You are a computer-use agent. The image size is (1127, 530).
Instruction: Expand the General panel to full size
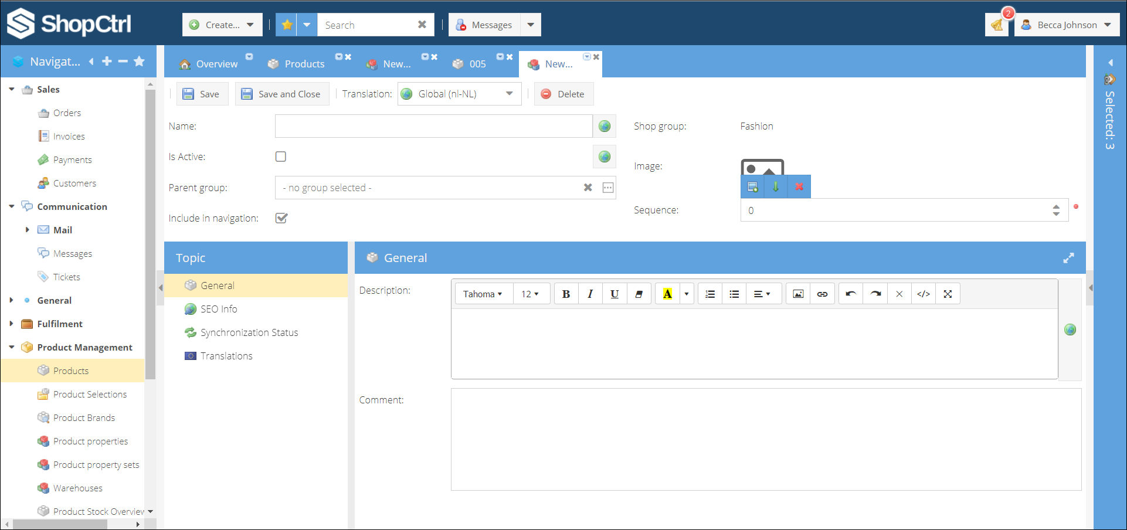coord(1068,258)
